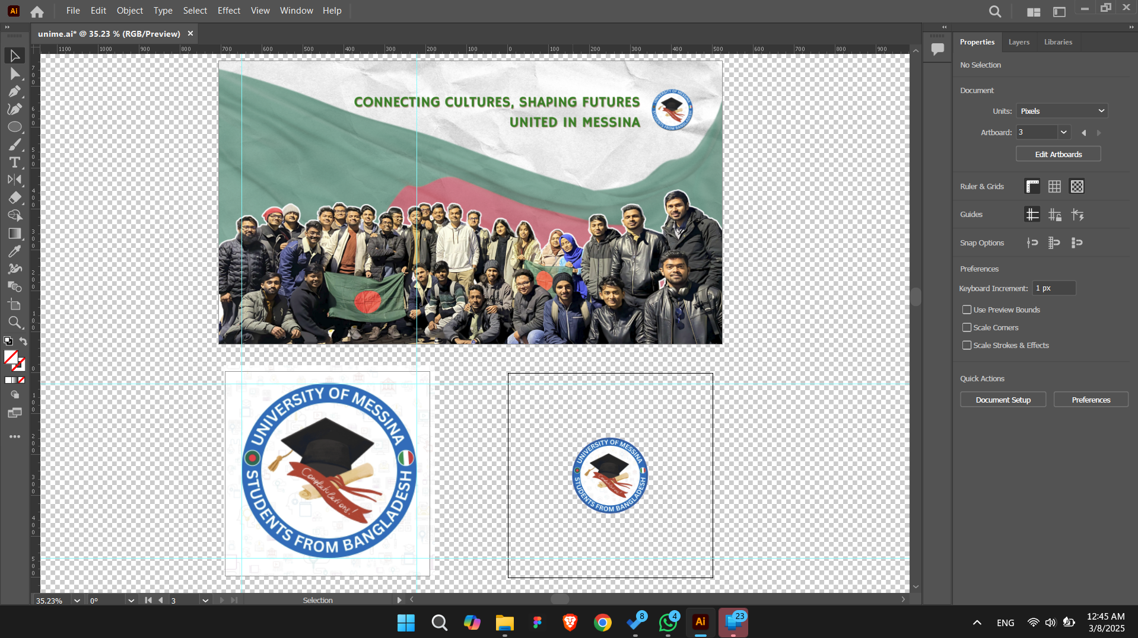Select the Zoom tool

[x=15, y=323]
